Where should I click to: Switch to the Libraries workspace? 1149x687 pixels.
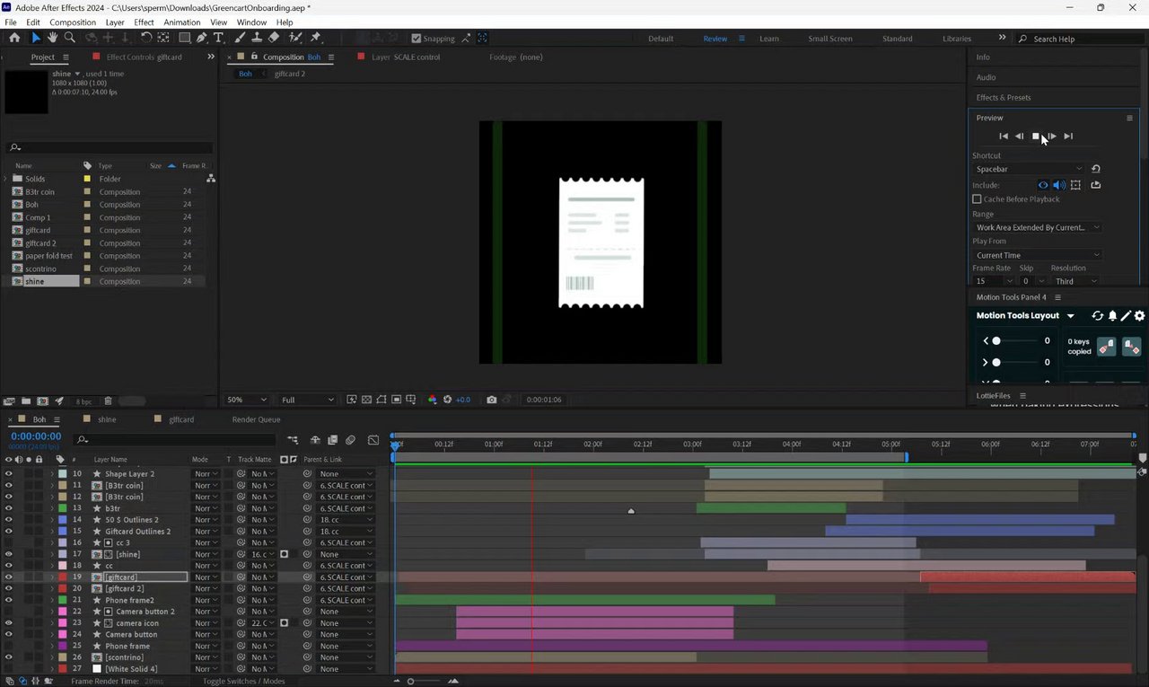(957, 39)
